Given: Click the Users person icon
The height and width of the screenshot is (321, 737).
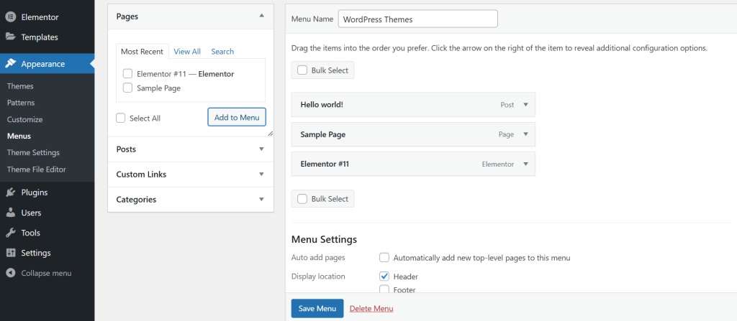Looking at the screenshot, I should (x=11, y=213).
